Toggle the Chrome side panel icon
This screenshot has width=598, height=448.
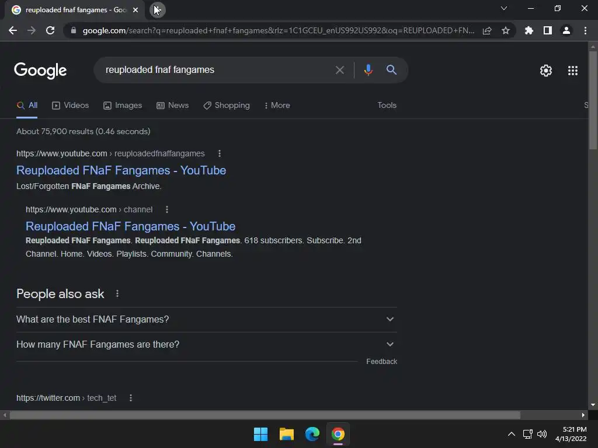[548, 30]
